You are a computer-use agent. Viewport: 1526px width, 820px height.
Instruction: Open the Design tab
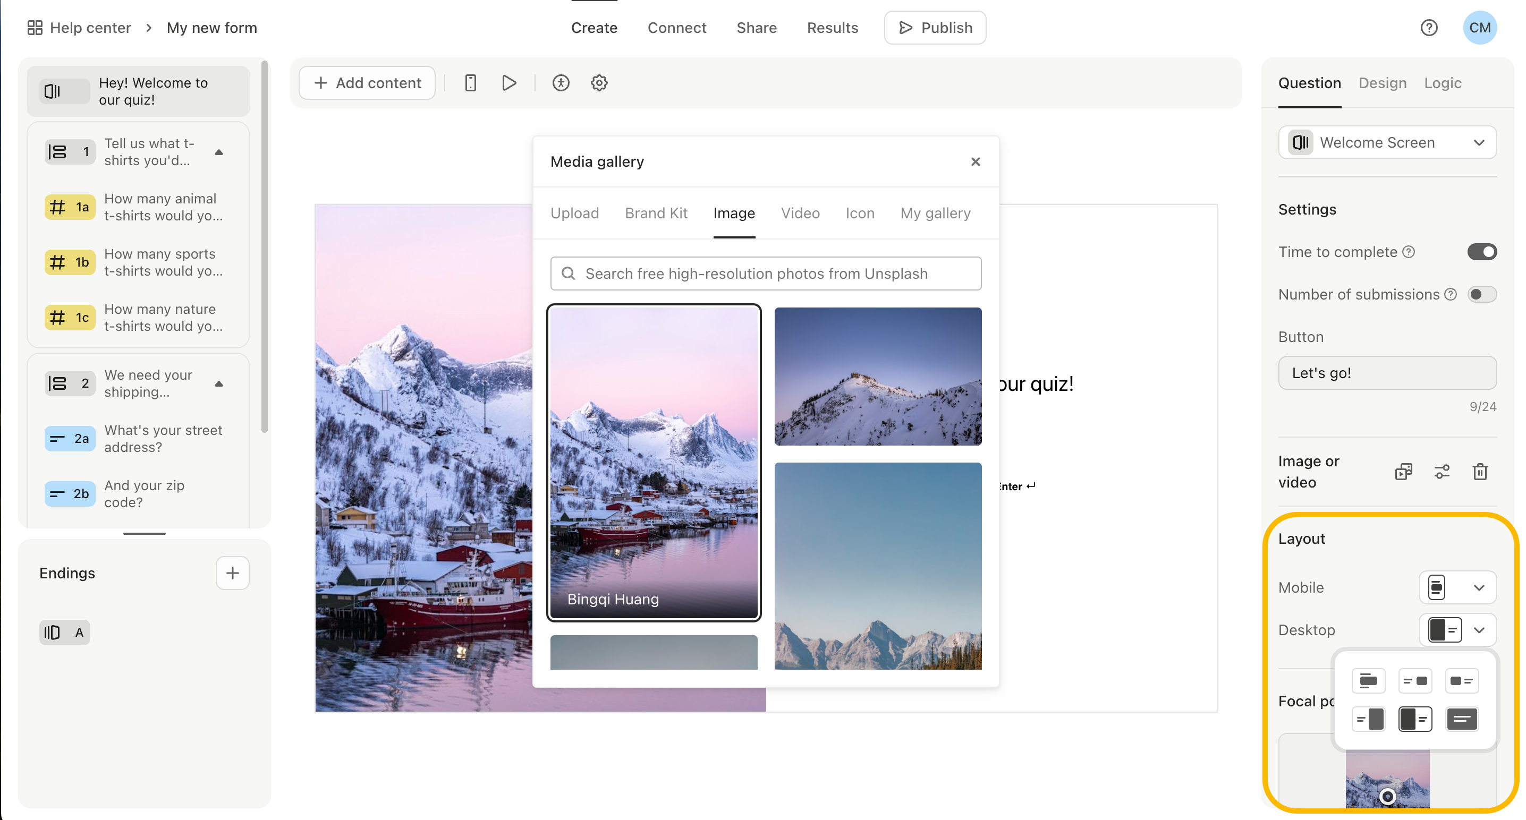1382,83
